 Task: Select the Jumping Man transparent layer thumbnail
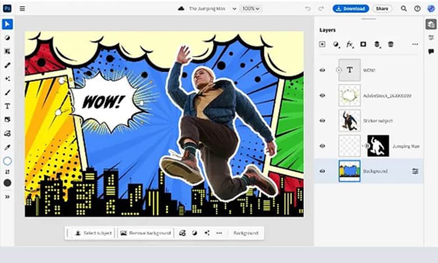349,146
